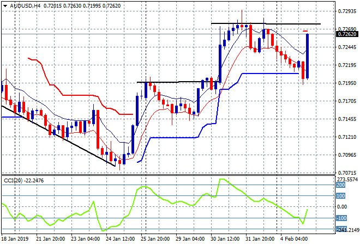Click the 23 Jan 04:00 time label
This screenshot has height=245, width=360.
(x=86, y=239)
